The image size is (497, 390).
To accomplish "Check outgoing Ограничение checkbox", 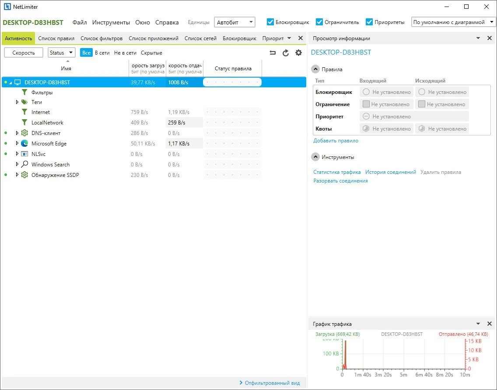I will [422, 104].
